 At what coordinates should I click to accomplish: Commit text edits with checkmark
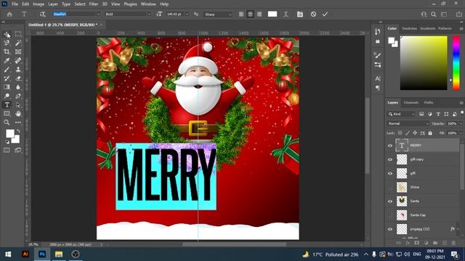pyautogui.click(x=325, y=14)
